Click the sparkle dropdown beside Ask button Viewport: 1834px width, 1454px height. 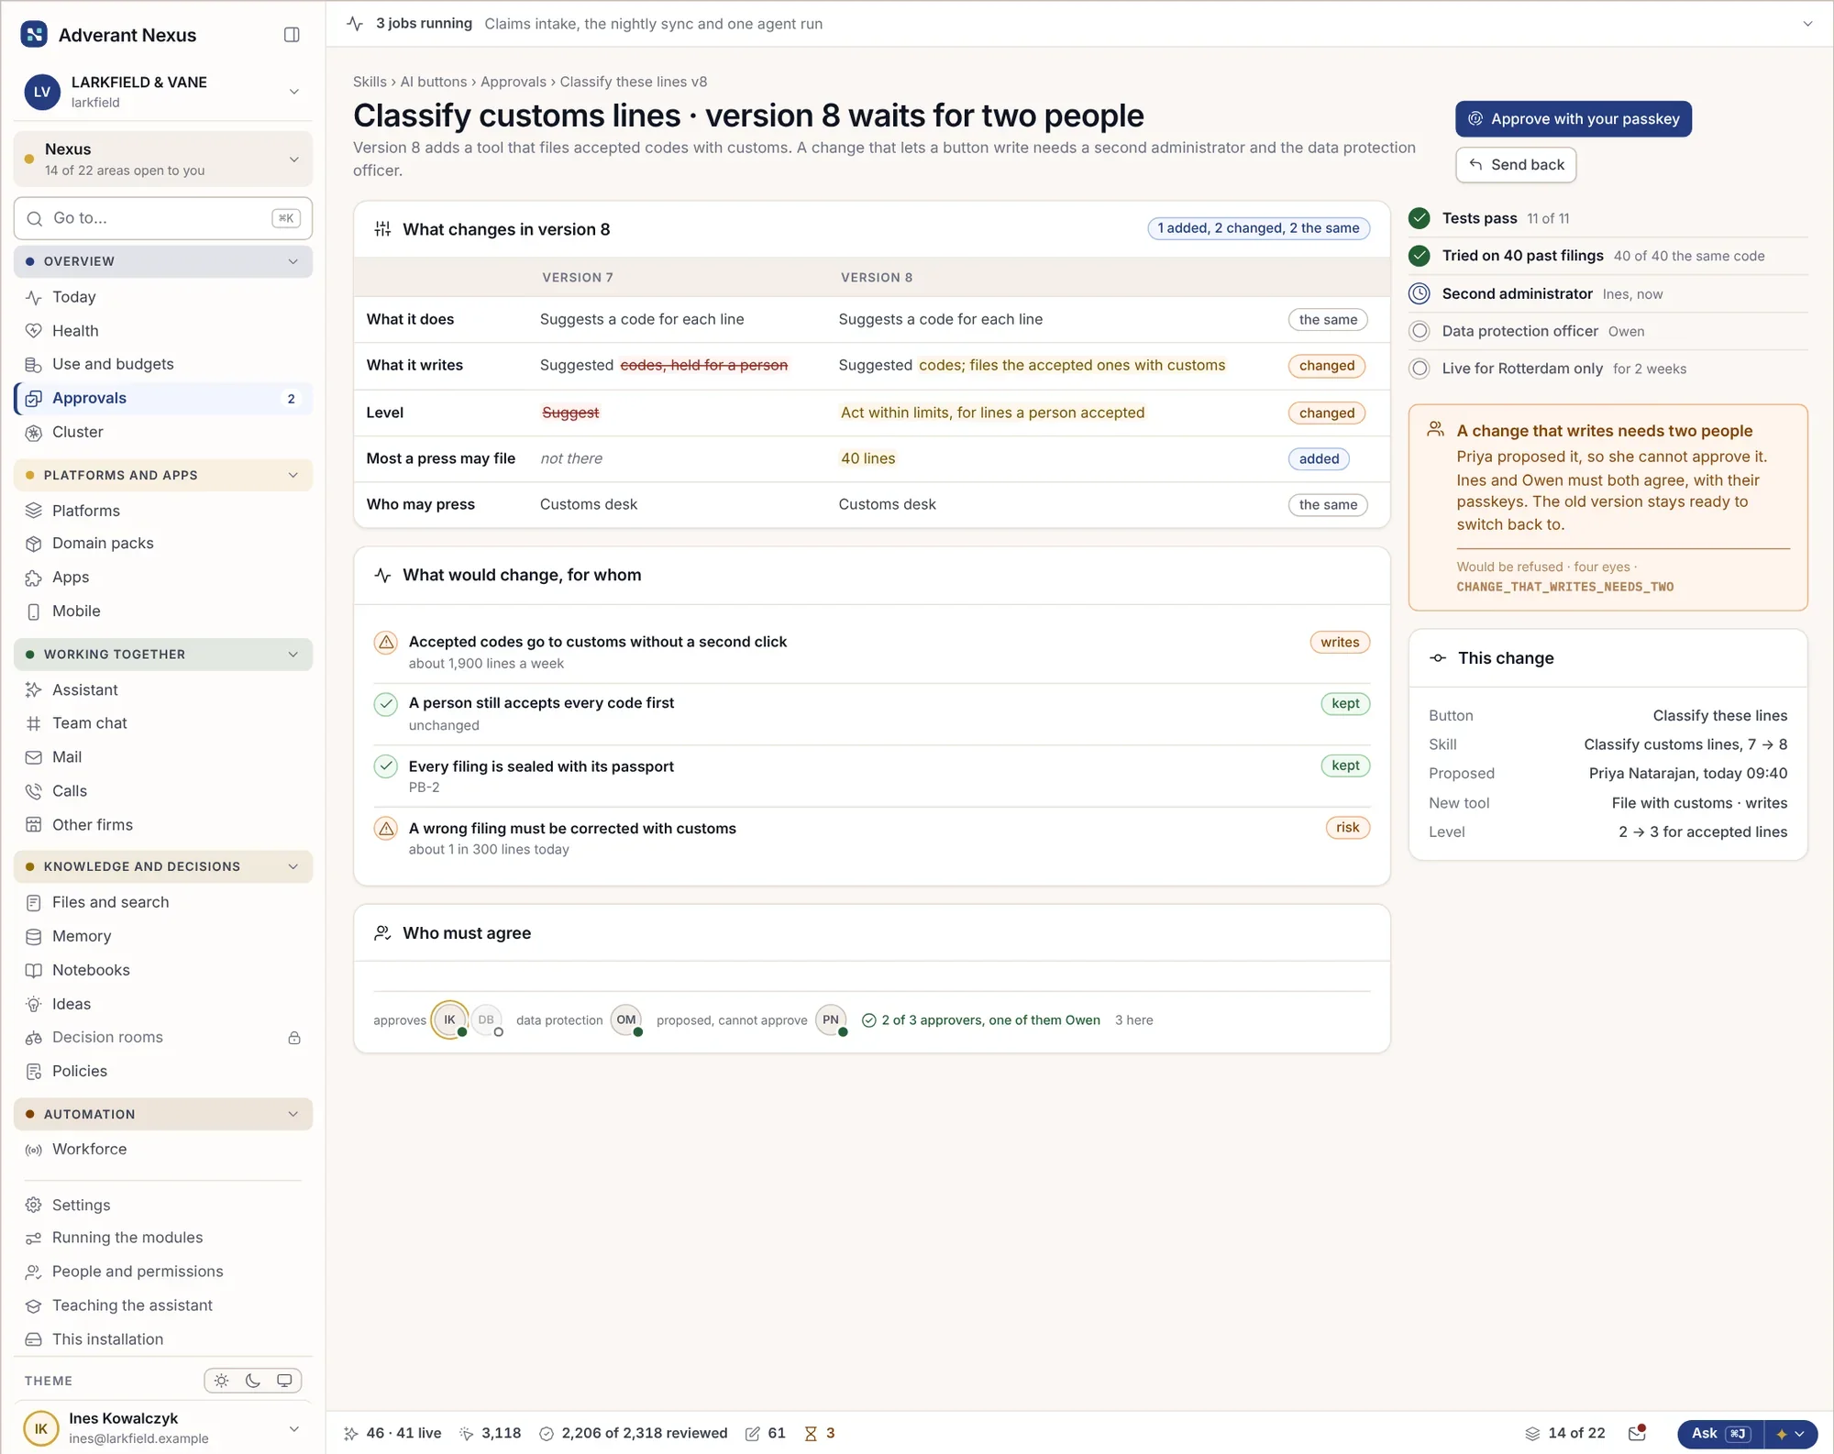pyautogui.click(x=1791, y=1434)
